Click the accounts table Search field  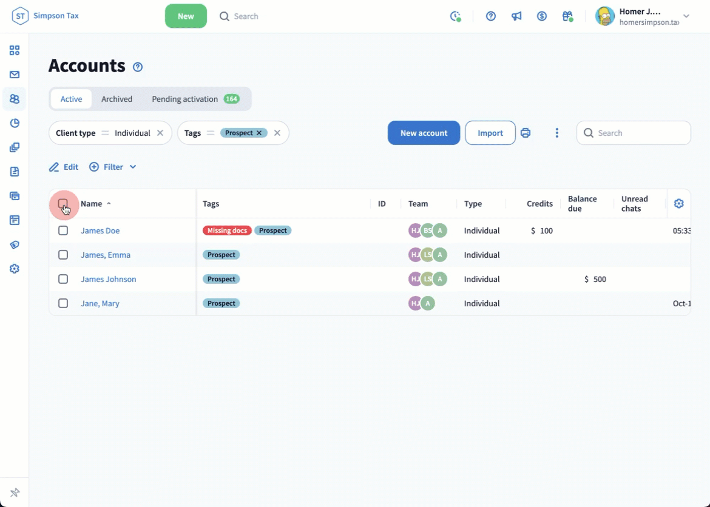(634, 133)
